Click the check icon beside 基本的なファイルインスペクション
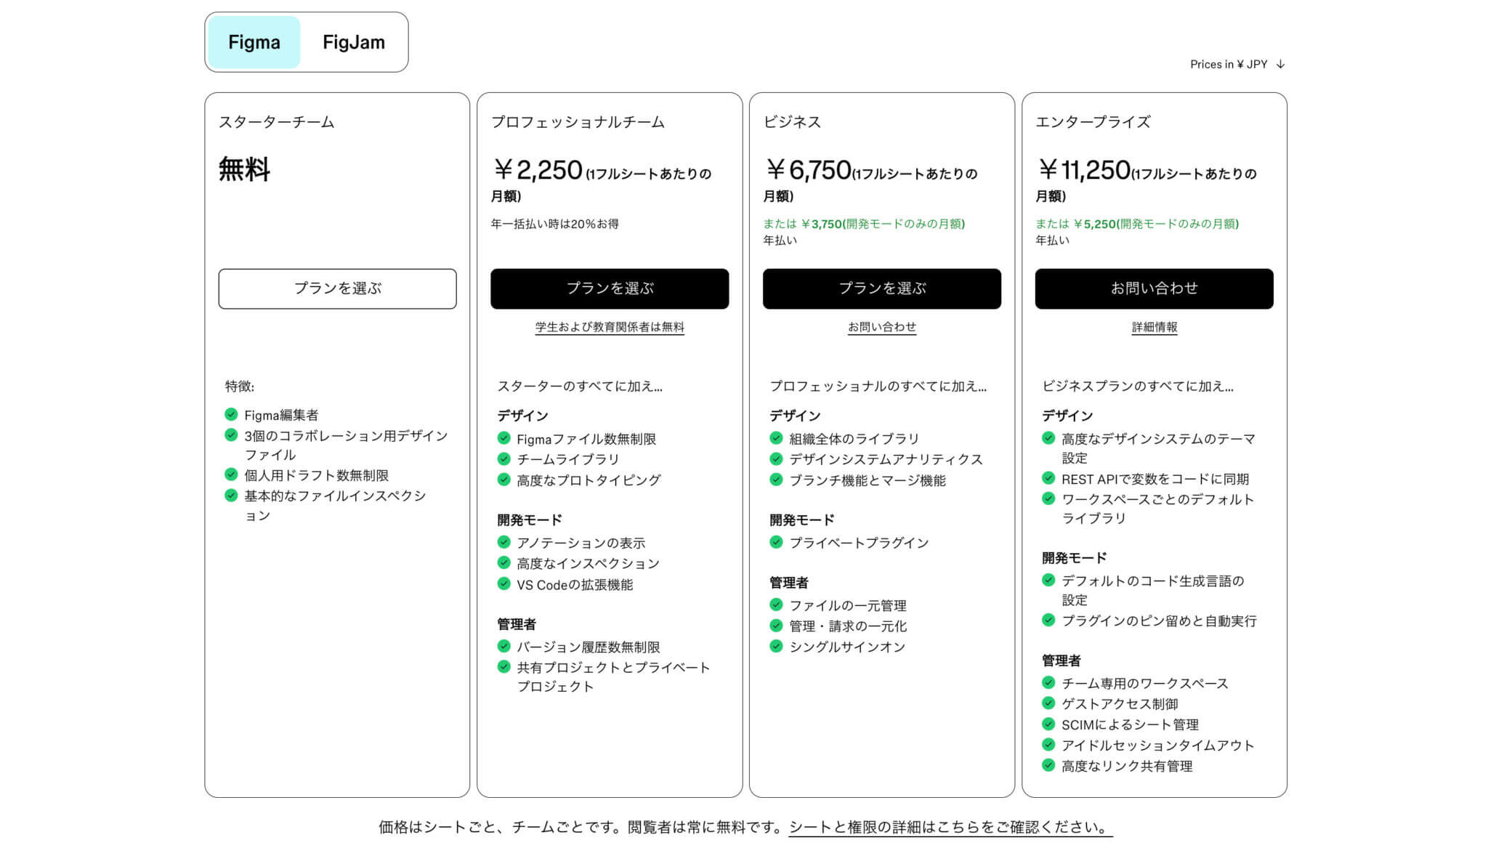Image resolution: width=1488 pixels, height=848 pixels. pyautogui.click(x=231, y=495)
